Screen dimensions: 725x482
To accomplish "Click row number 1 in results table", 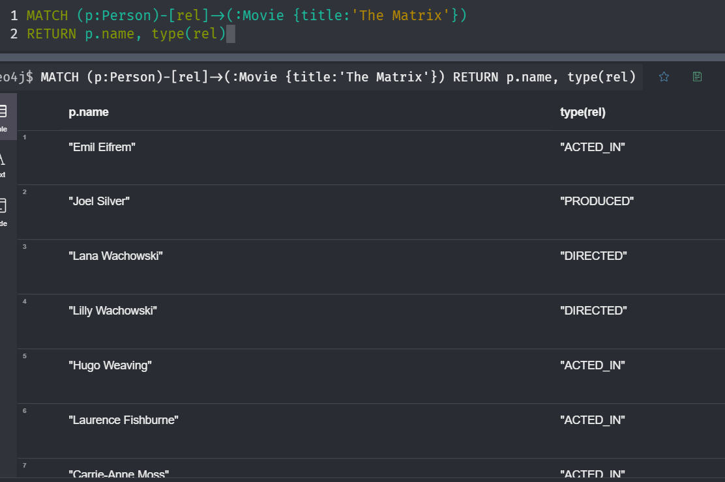I will click(x=25, y=137).
